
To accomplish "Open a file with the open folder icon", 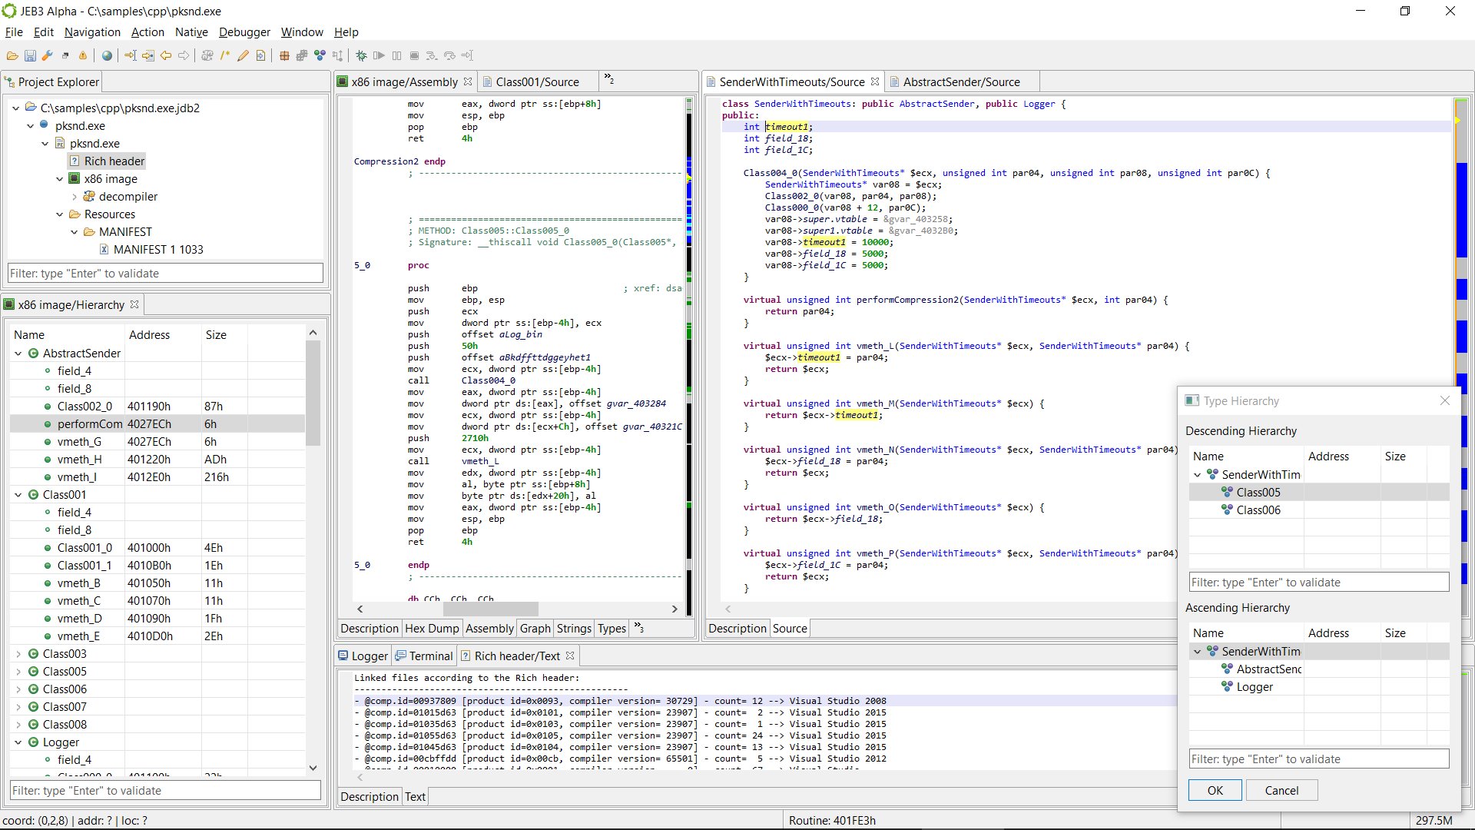I will [x=12, y=55].
